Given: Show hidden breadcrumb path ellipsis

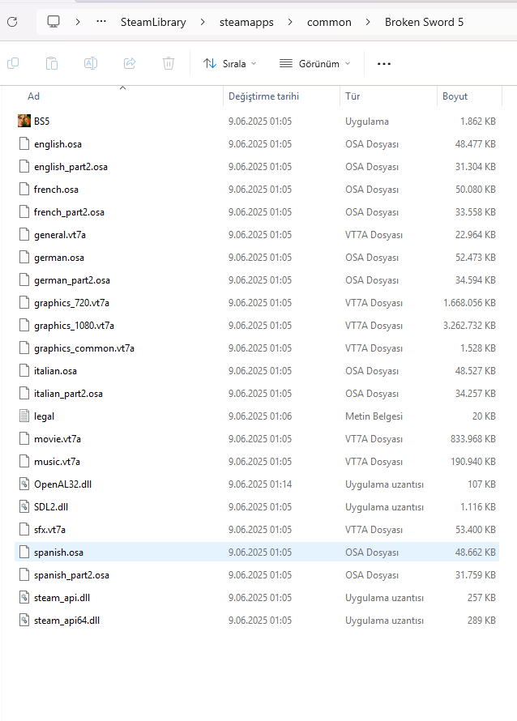Looking at the screenshot, I should (x=101, y=21).
